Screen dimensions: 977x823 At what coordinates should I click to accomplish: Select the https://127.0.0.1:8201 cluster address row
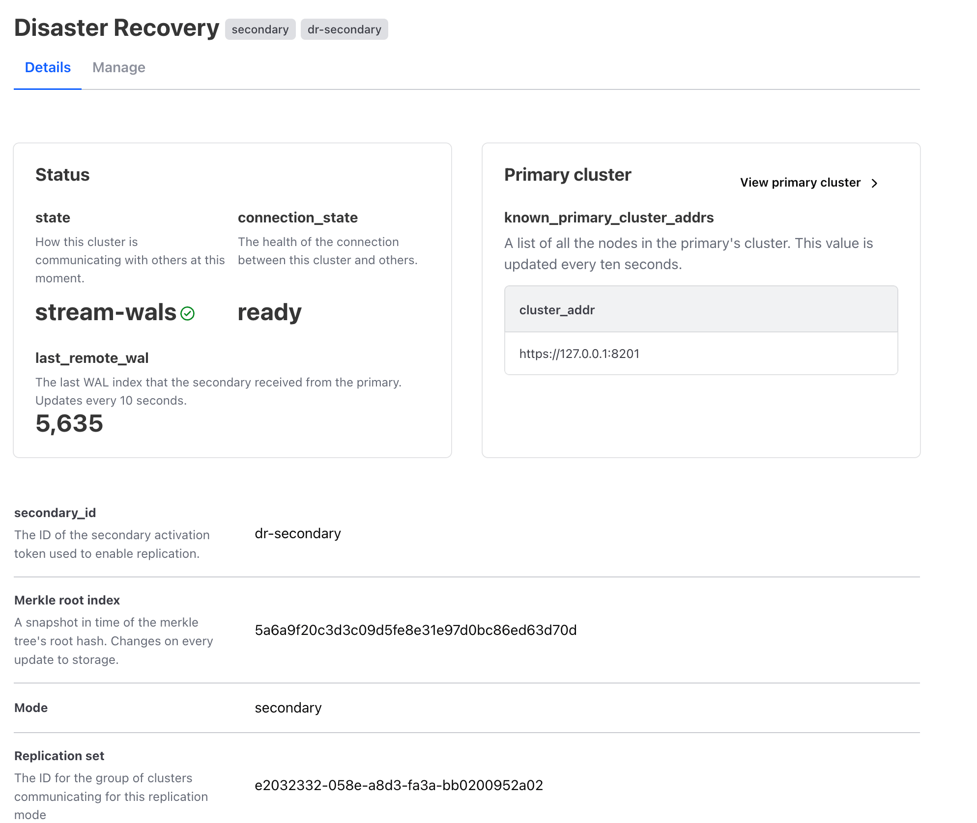tap(579, 353)
